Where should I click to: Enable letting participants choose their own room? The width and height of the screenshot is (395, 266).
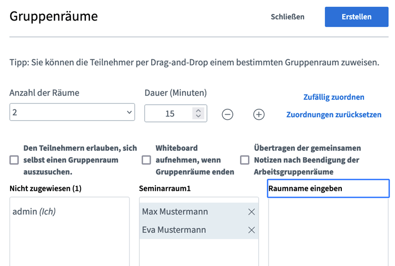point(14,160)
